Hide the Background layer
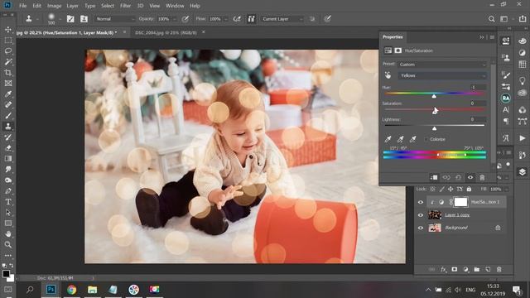 (x=421, y=228)
